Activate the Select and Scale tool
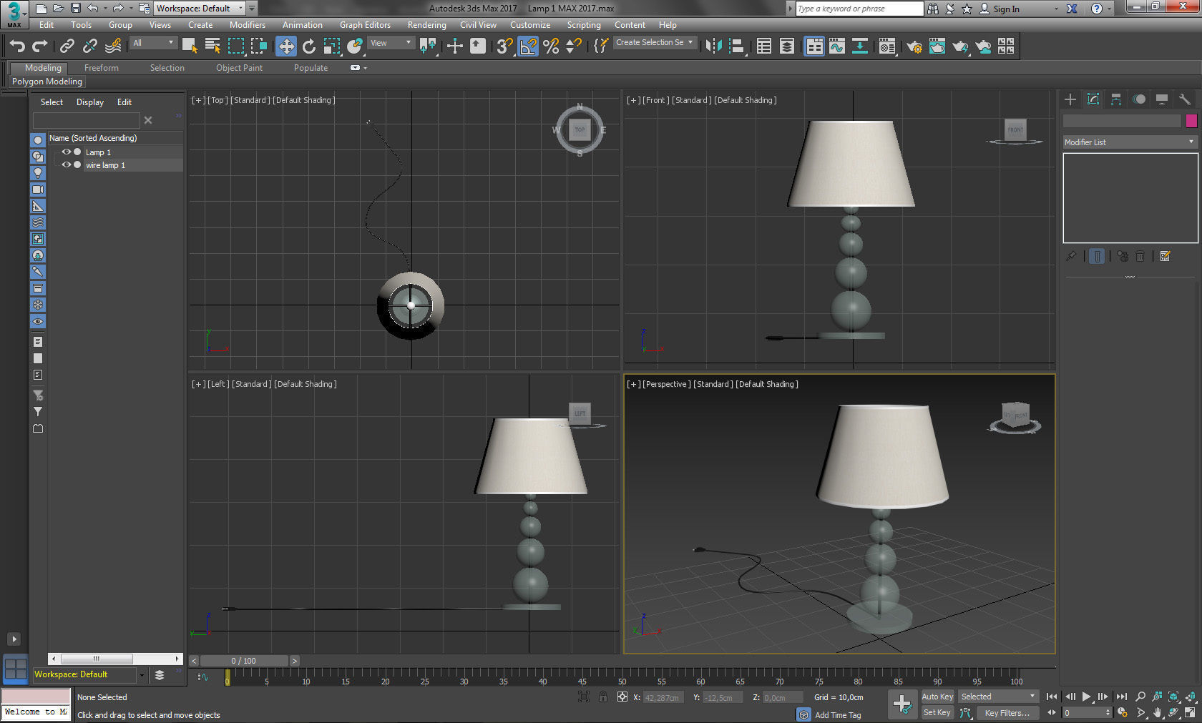This screenshot has width=1202, height=723. 332,46
